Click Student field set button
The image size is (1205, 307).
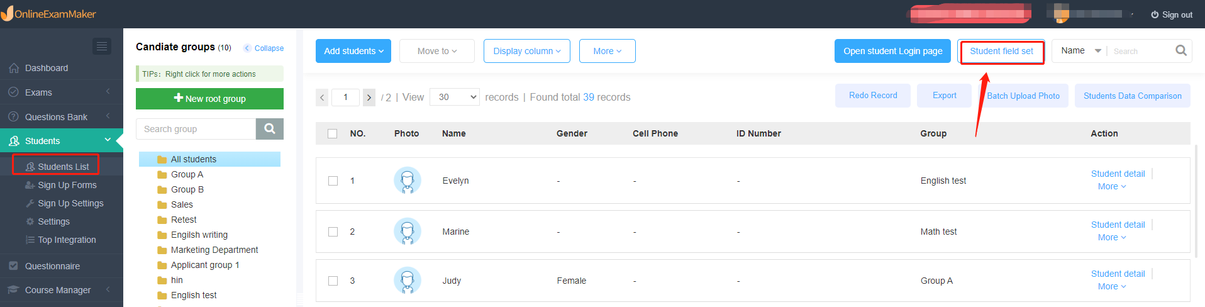point(1002,51)
